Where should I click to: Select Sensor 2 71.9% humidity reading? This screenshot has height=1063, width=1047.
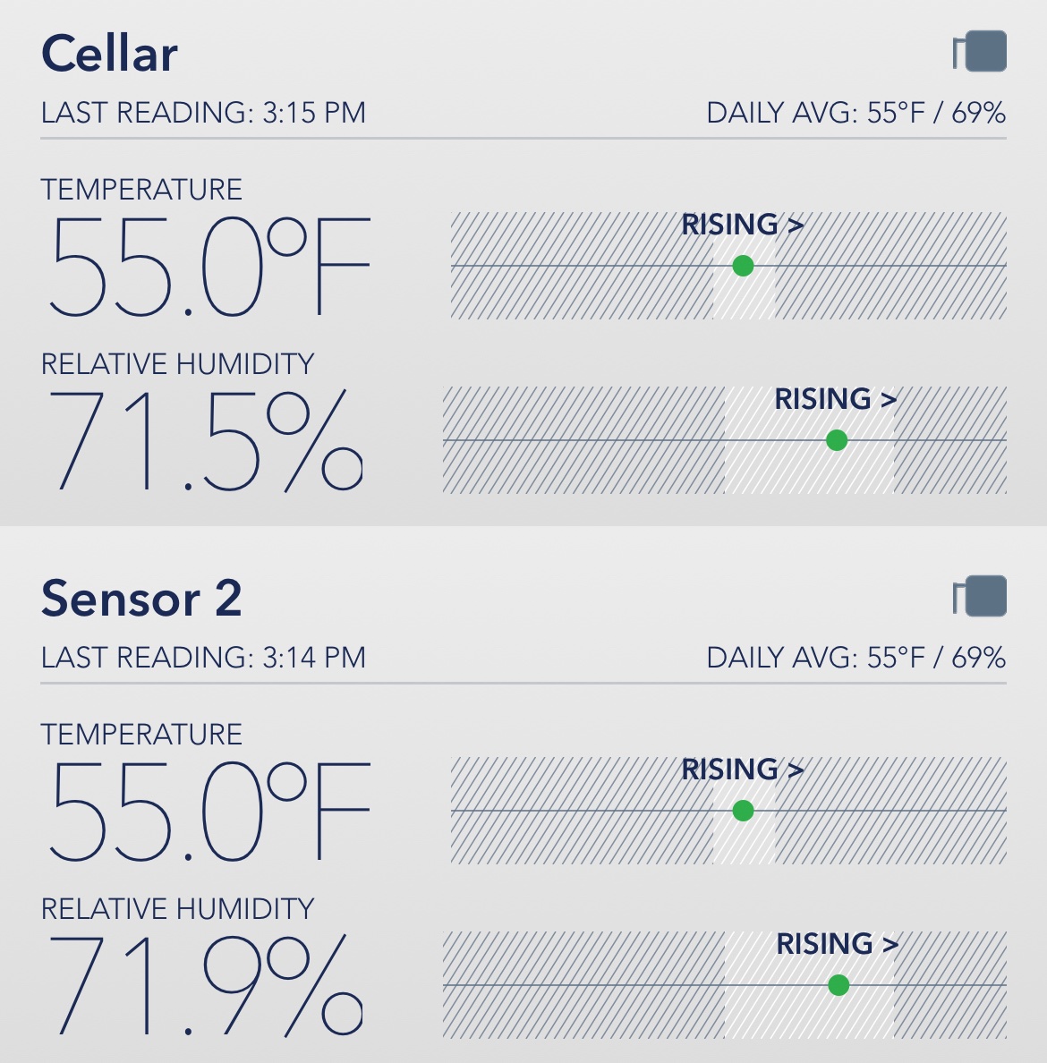coord(203,985)
